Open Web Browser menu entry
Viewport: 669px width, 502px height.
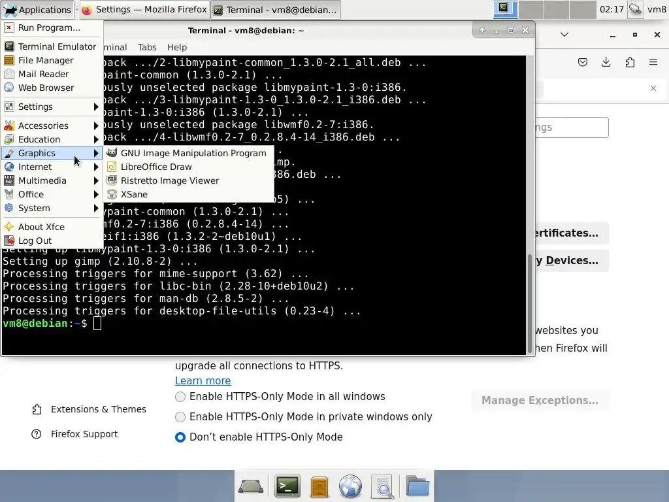point(52,88)
